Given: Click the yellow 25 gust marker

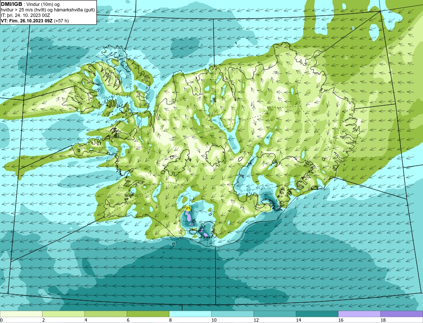Looking at the screenshot, I should (188, 208).
